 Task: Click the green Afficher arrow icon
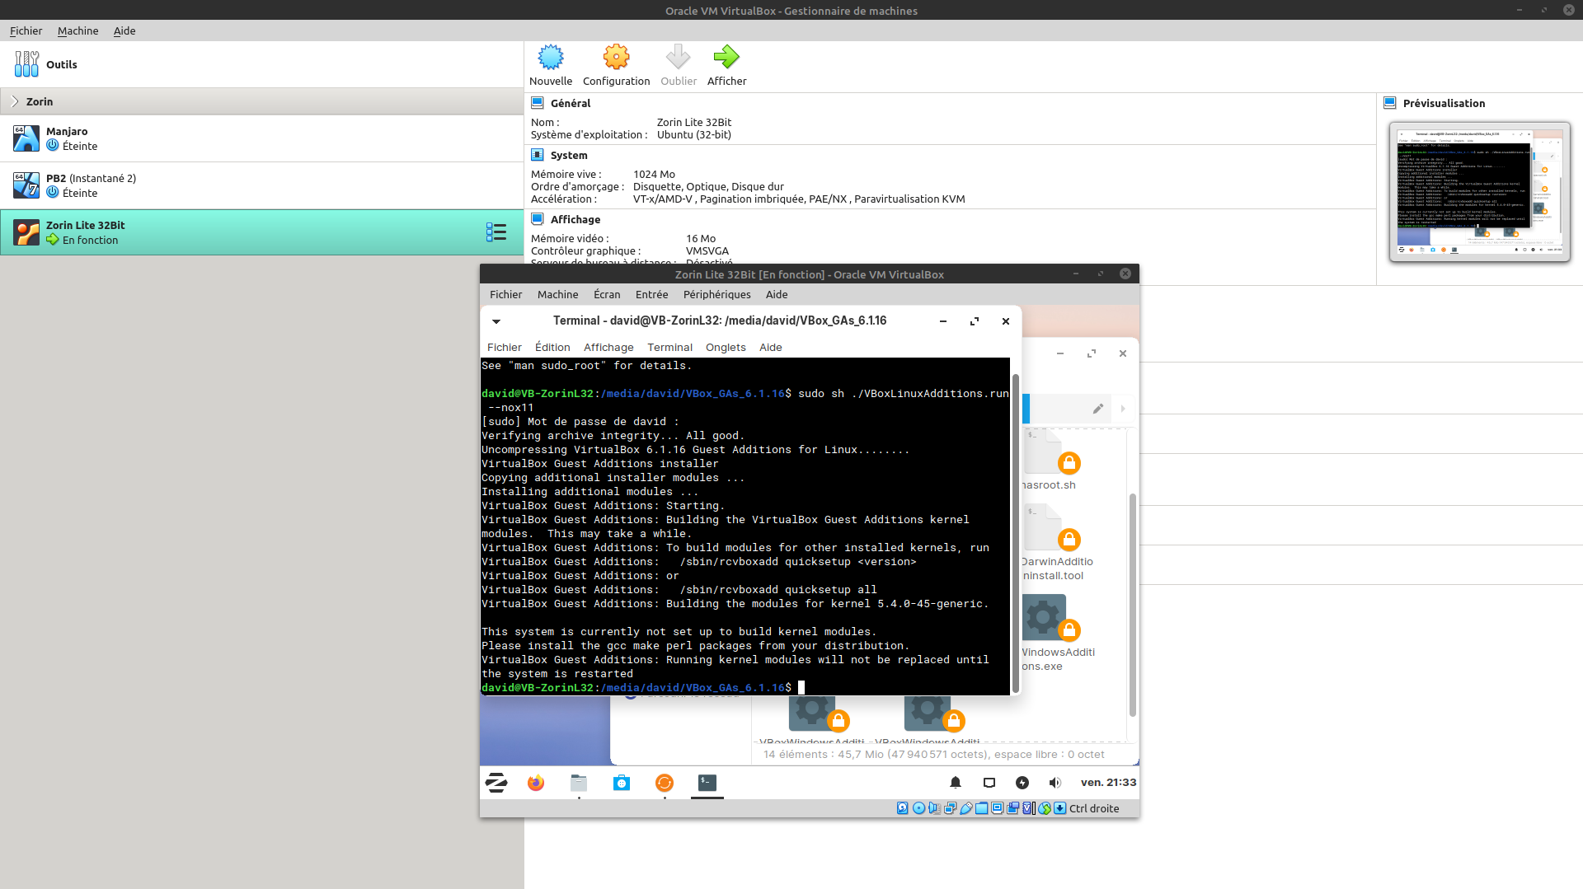pyautogui.click(x=726, y=58)
